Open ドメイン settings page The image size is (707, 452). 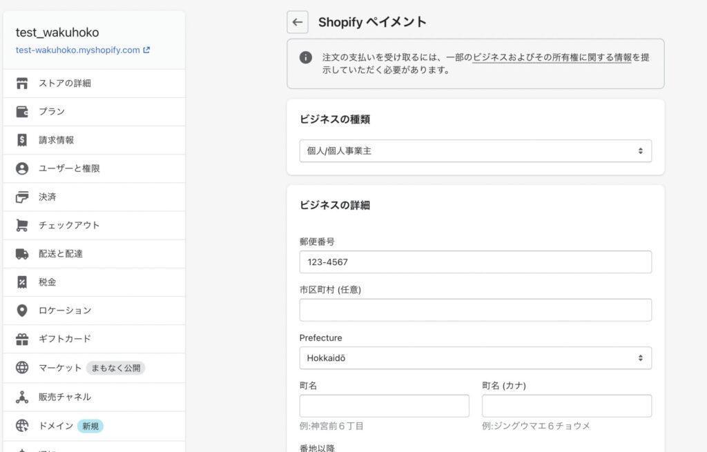(94, 426)
